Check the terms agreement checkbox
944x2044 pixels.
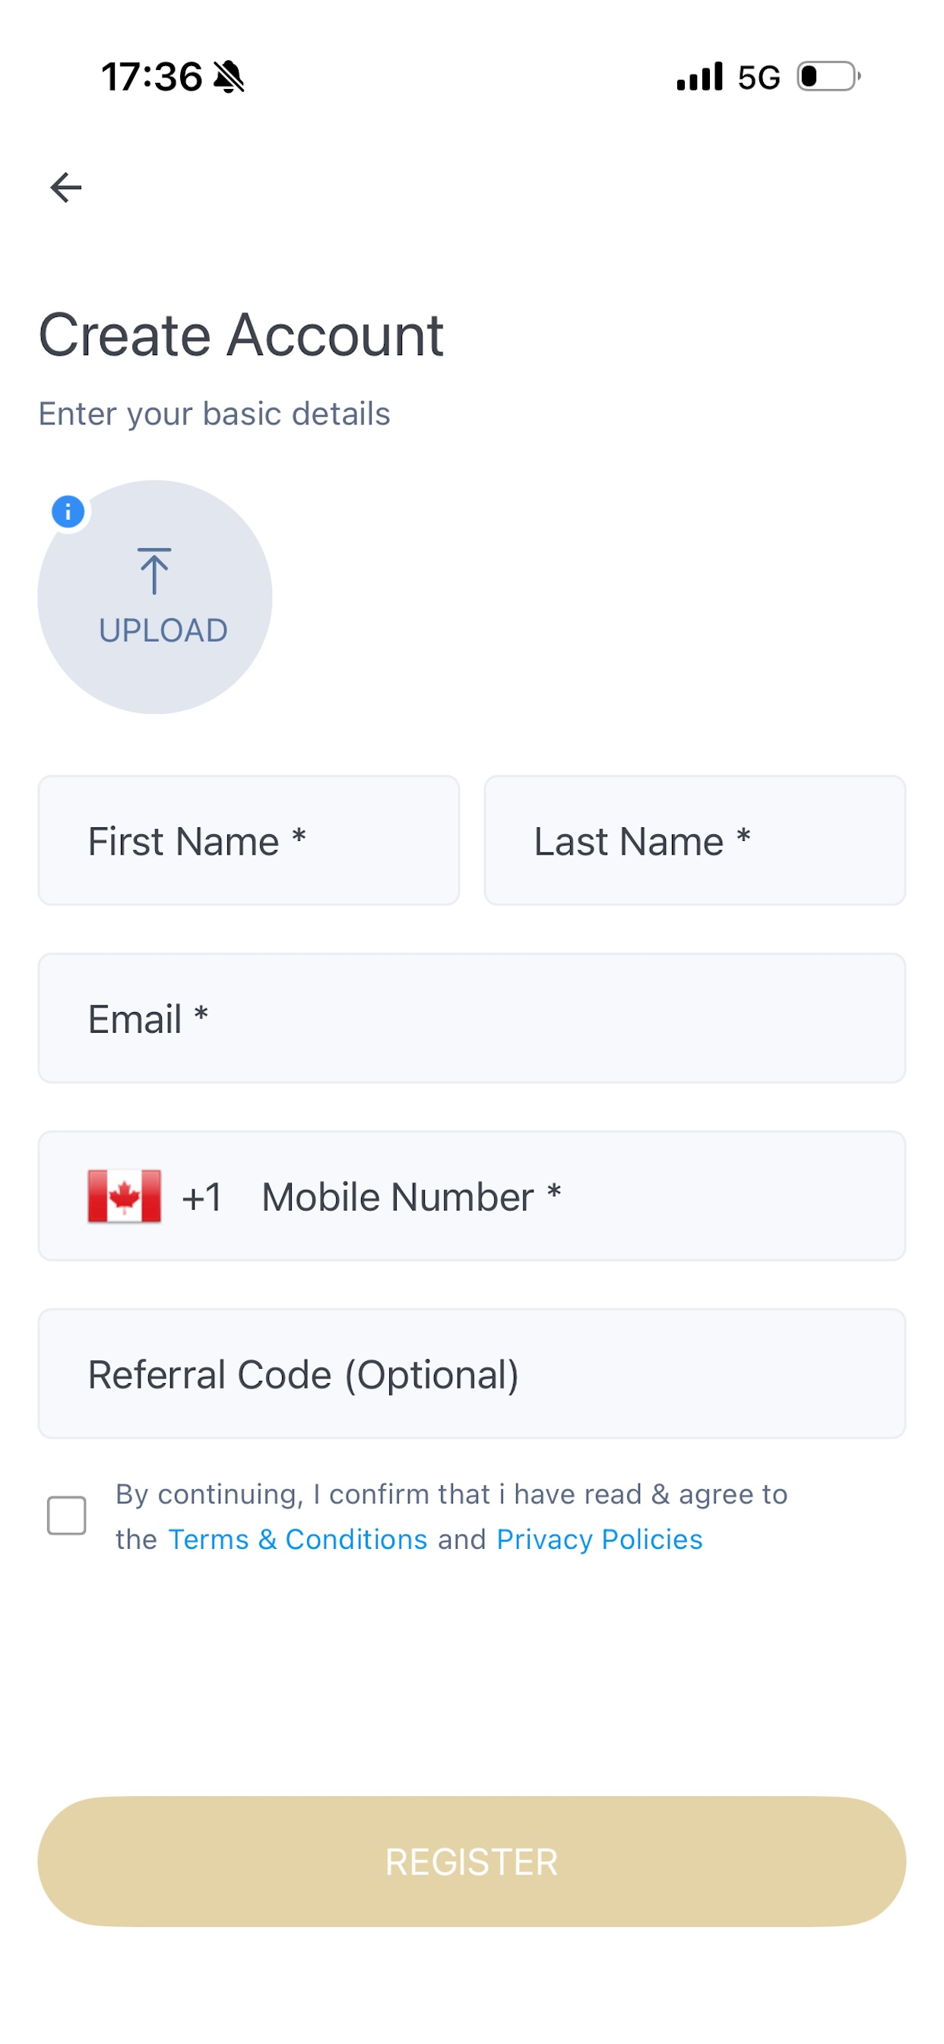point(67,1516)
